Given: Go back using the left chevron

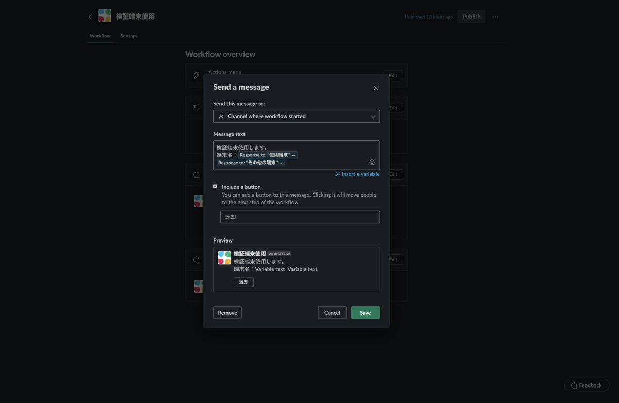Looking at the screenshot, I should pyautogui.click(x=90, y=17).
